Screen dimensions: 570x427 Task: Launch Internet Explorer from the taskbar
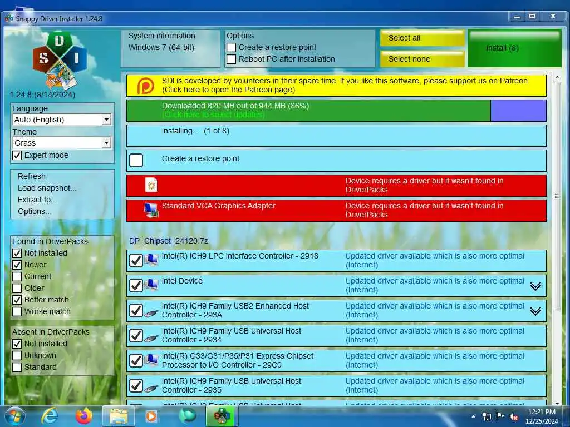[x=49, y=416]
